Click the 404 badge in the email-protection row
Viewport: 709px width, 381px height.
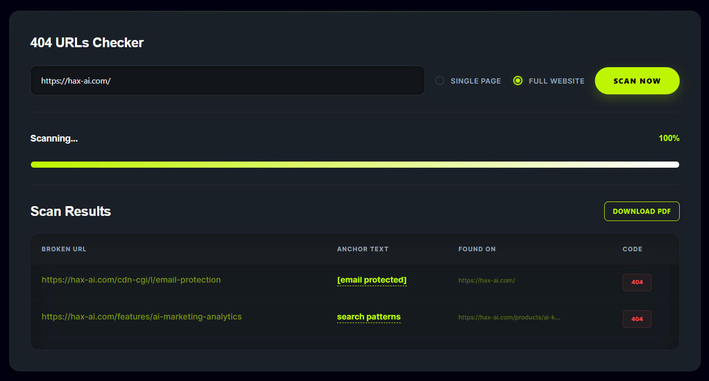click(x=637, y=282)
